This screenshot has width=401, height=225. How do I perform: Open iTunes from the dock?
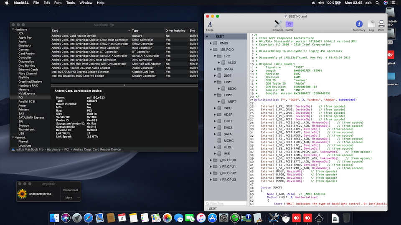(x=201, y=218)
